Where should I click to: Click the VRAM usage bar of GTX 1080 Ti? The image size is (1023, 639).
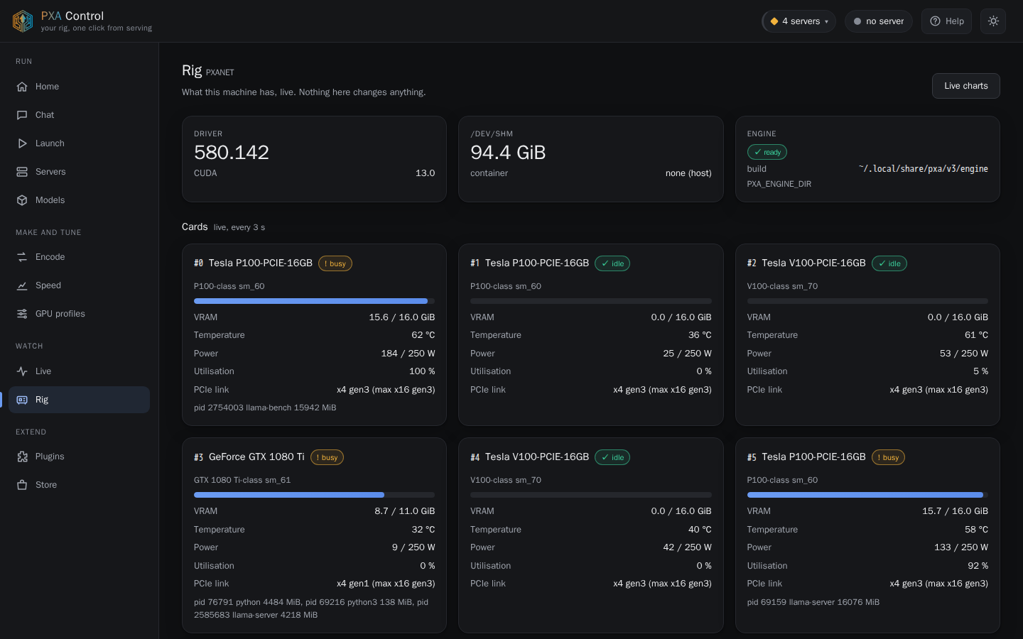[314, 495]
